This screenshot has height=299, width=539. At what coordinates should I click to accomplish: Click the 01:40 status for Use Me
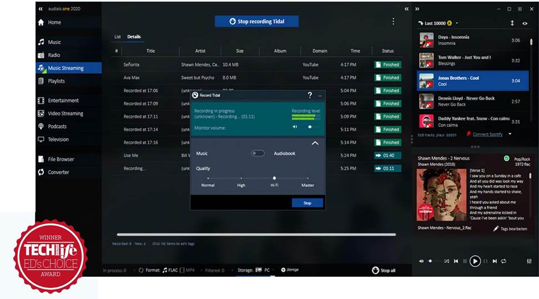click(x=388, y=155)
